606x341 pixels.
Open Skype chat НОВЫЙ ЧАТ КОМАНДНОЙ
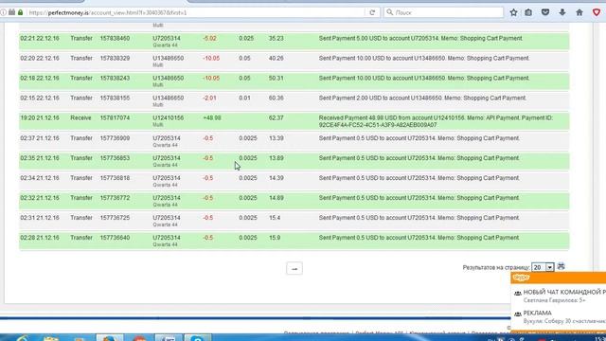(x=564, y=293)
